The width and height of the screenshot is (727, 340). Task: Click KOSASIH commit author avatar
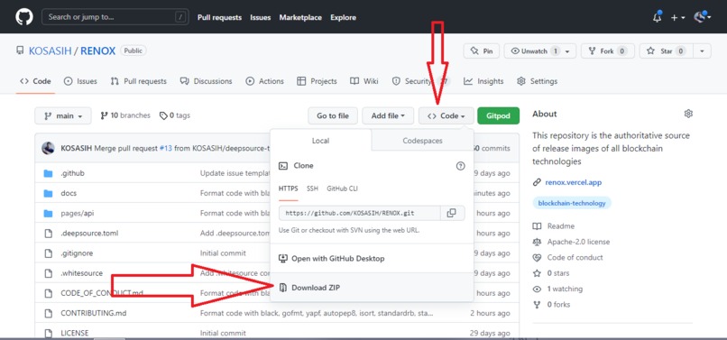pyautogui.click(x=48, y=149)
